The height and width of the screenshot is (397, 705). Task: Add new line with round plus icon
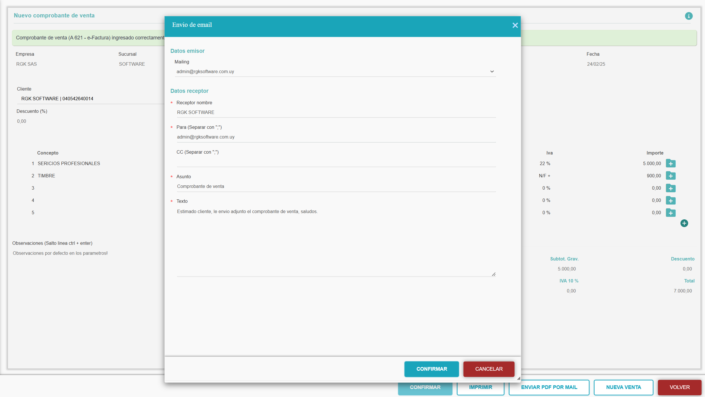[x=684, y=223]
